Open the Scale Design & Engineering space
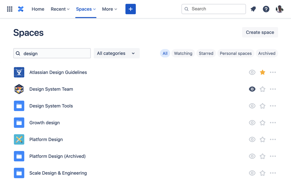This screenshot has width=291, height=182. coord(58,173)
